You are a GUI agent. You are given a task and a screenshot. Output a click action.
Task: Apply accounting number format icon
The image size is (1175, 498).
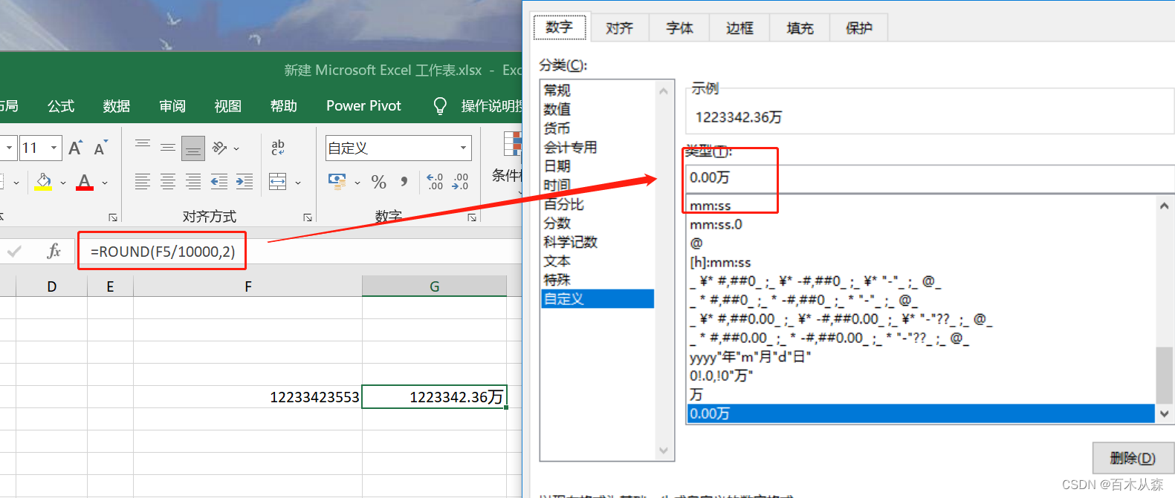pos(337,181)
